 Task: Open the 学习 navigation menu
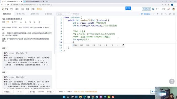[x=12, y=9]
